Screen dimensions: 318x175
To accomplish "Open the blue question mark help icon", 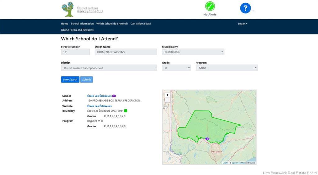I will click(x=245, y=8).
